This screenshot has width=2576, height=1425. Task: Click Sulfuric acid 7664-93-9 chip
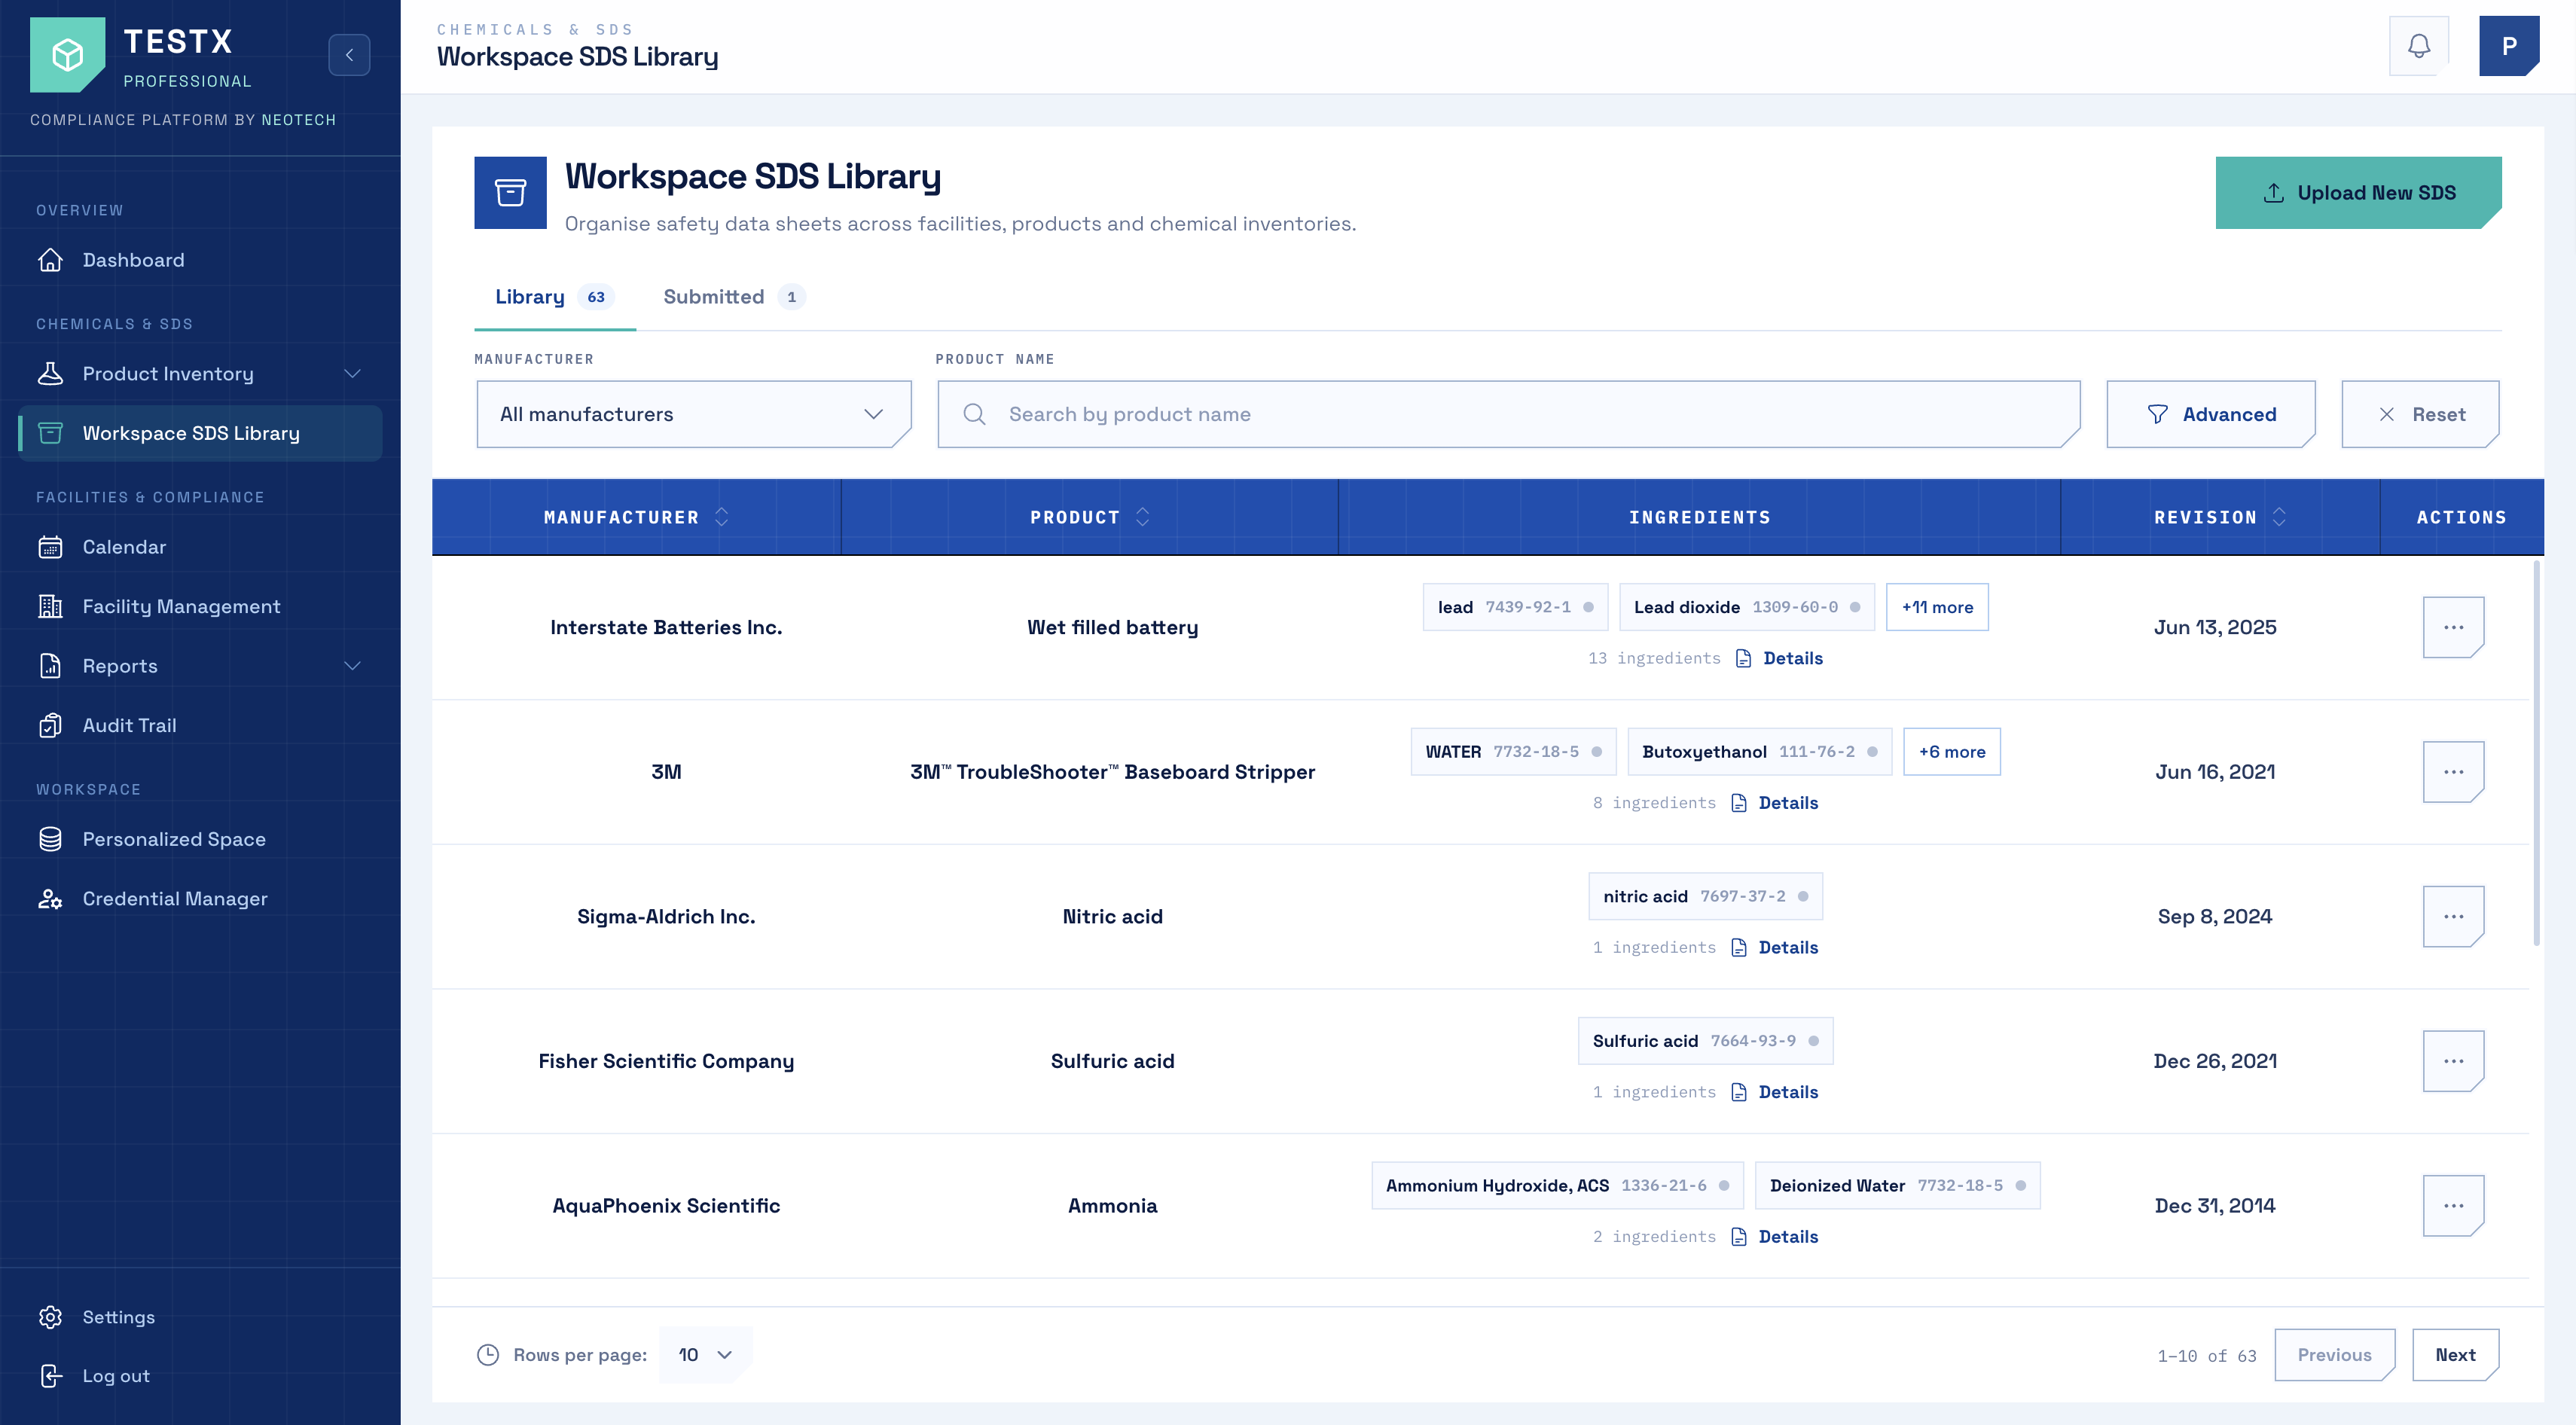click(x=1705, y=1041)
